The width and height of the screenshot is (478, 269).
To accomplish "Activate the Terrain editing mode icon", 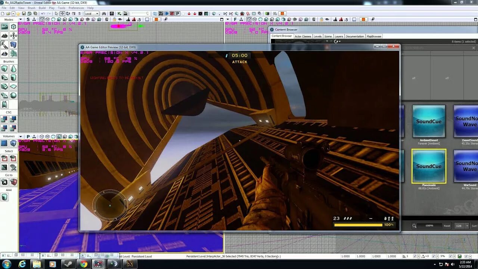I will (4, 35).
